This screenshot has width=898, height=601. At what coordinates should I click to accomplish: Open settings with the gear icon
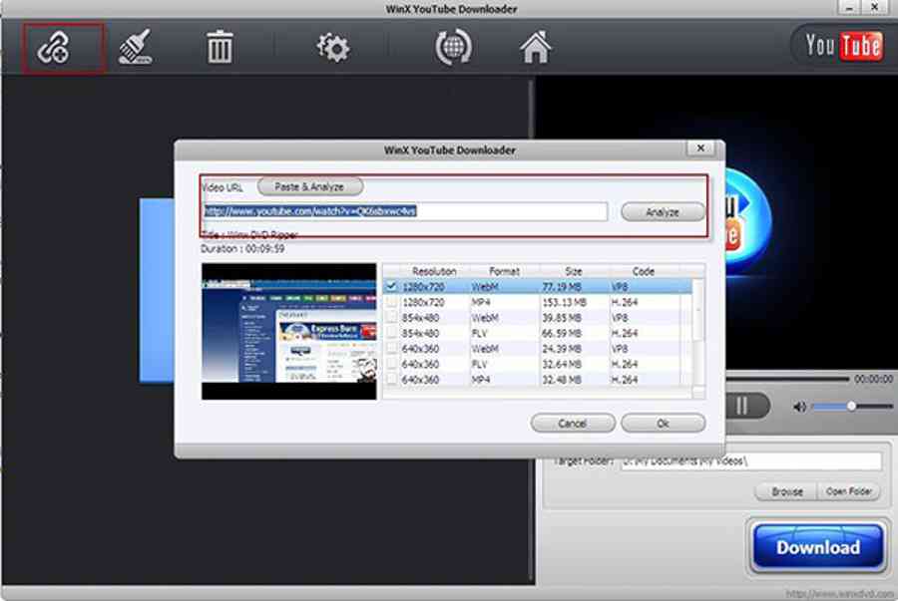click(x=332, y=48)
